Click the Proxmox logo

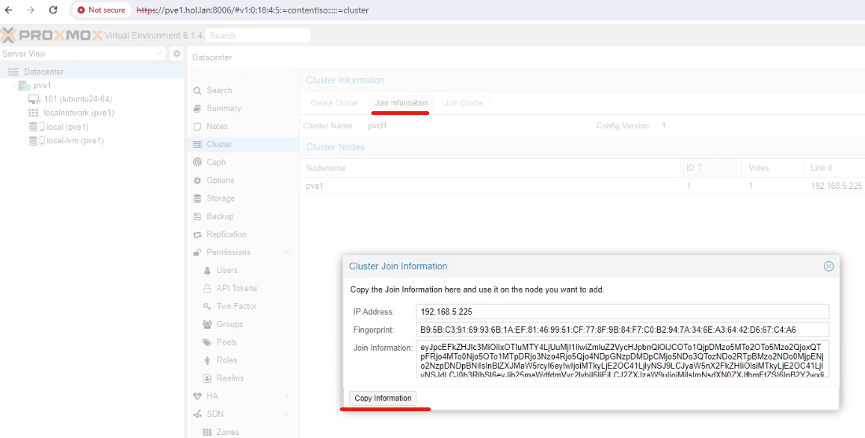click(x=52, y=36)
